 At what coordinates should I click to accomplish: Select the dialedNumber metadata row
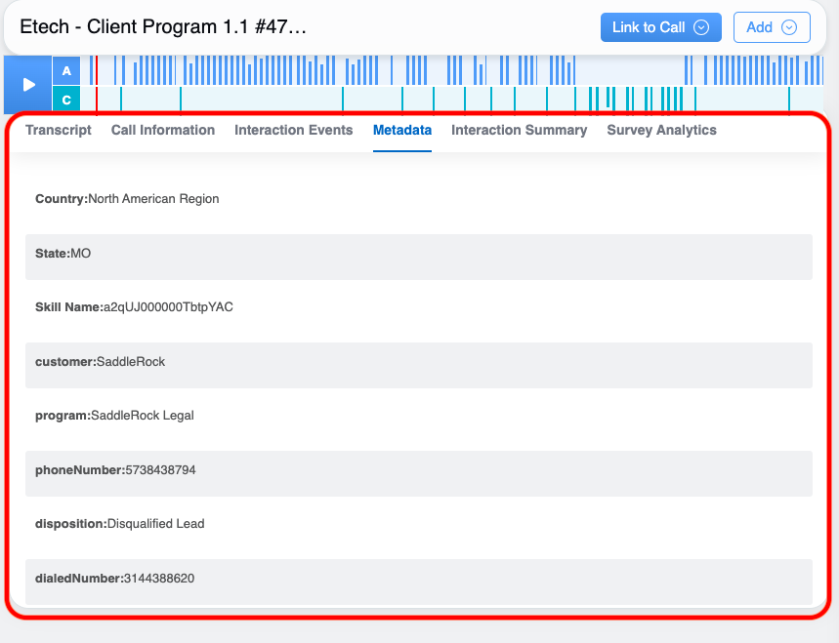[x=418, y=579]
